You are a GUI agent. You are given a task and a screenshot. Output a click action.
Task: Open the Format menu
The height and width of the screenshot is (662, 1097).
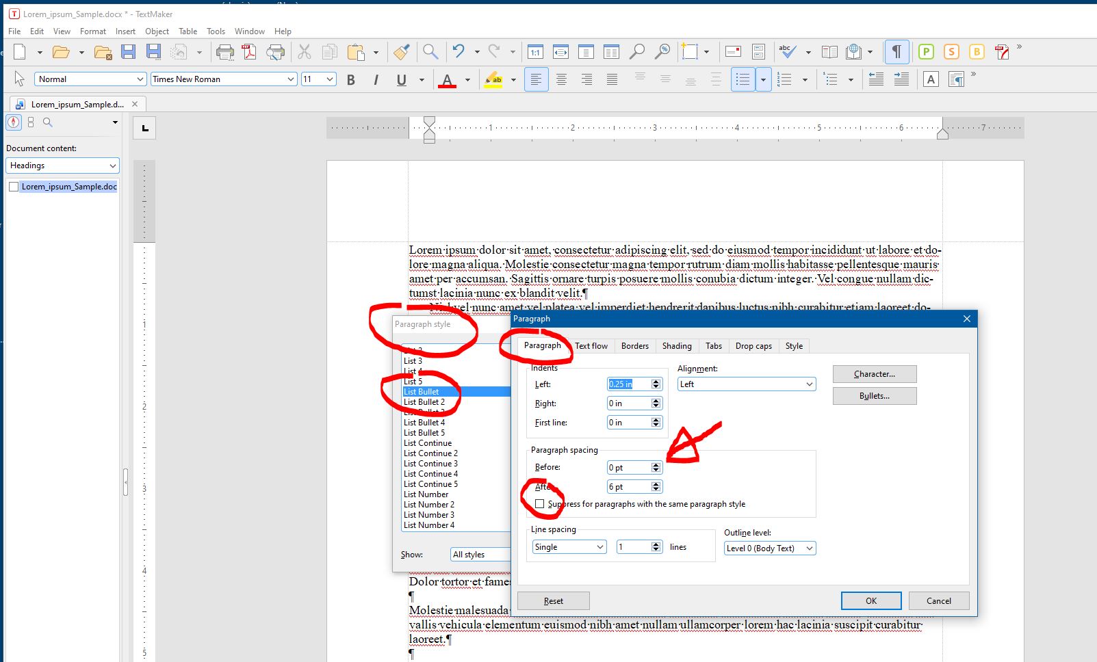coord(92,31)
